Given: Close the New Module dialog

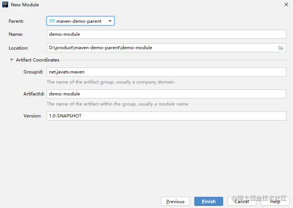Looking at the screenshot, I should pos(286,4).
